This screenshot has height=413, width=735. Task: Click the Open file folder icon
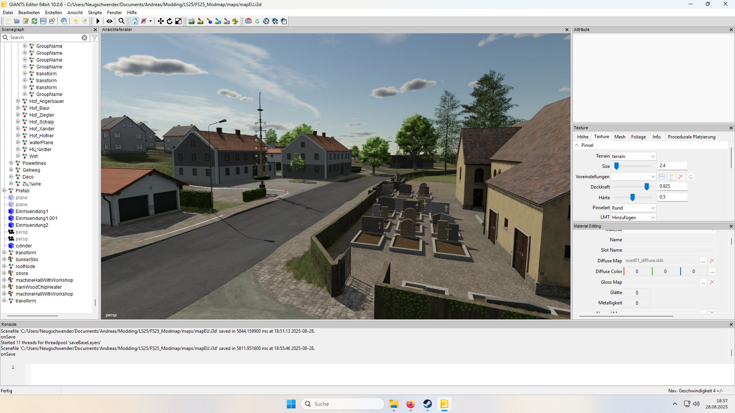click(x=17, y=21)
